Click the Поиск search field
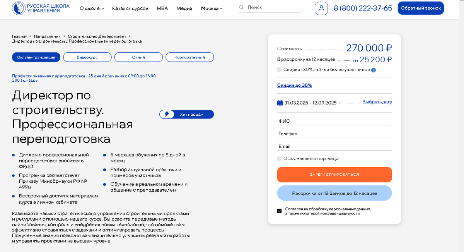Screen dimensions: 464x252 [271, 7]
